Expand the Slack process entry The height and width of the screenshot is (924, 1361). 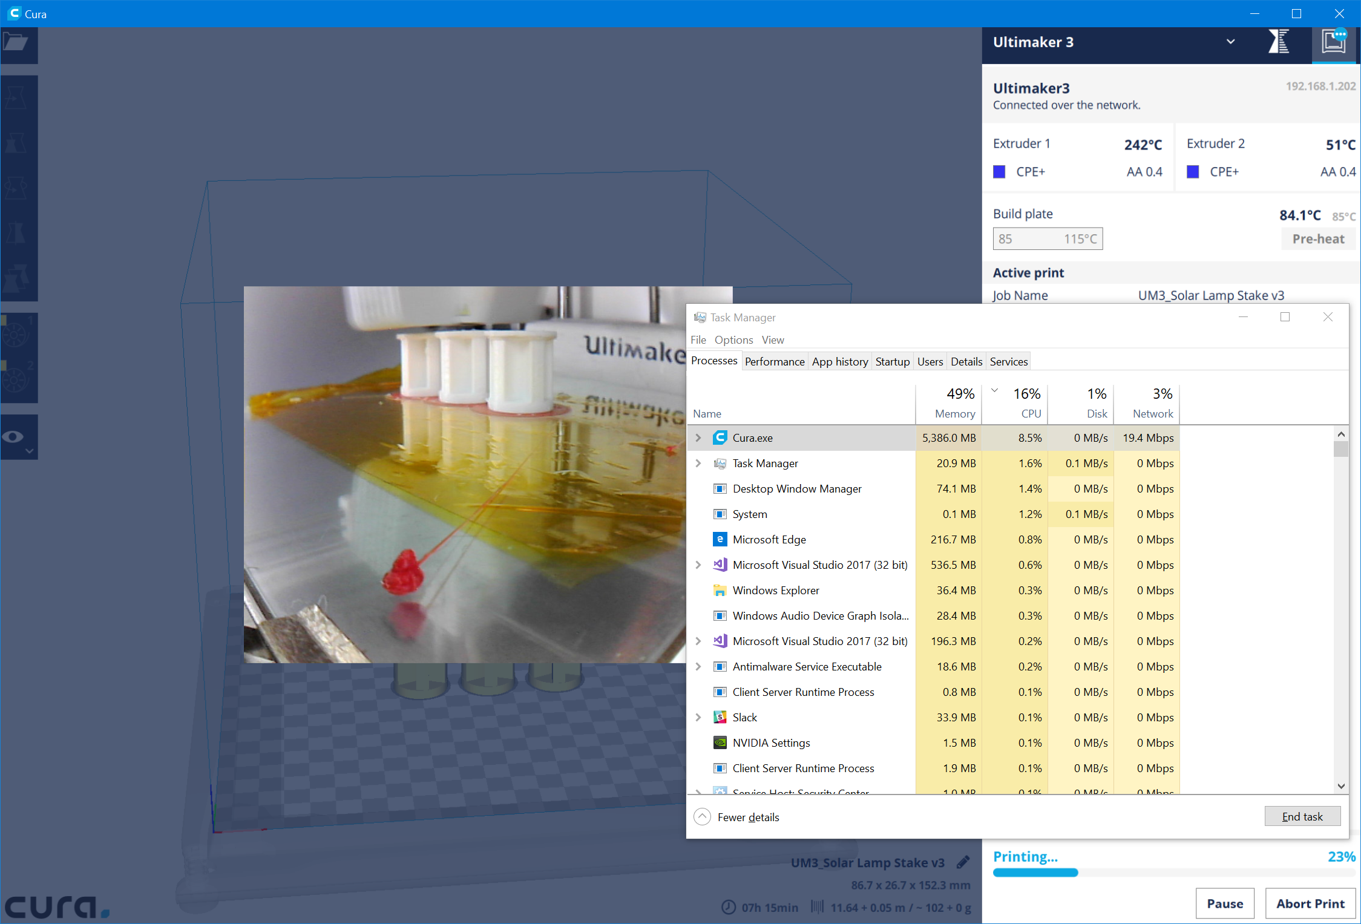699,717
